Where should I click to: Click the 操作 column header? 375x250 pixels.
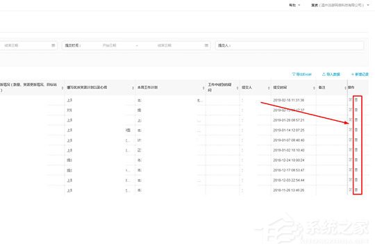point(351,87)
